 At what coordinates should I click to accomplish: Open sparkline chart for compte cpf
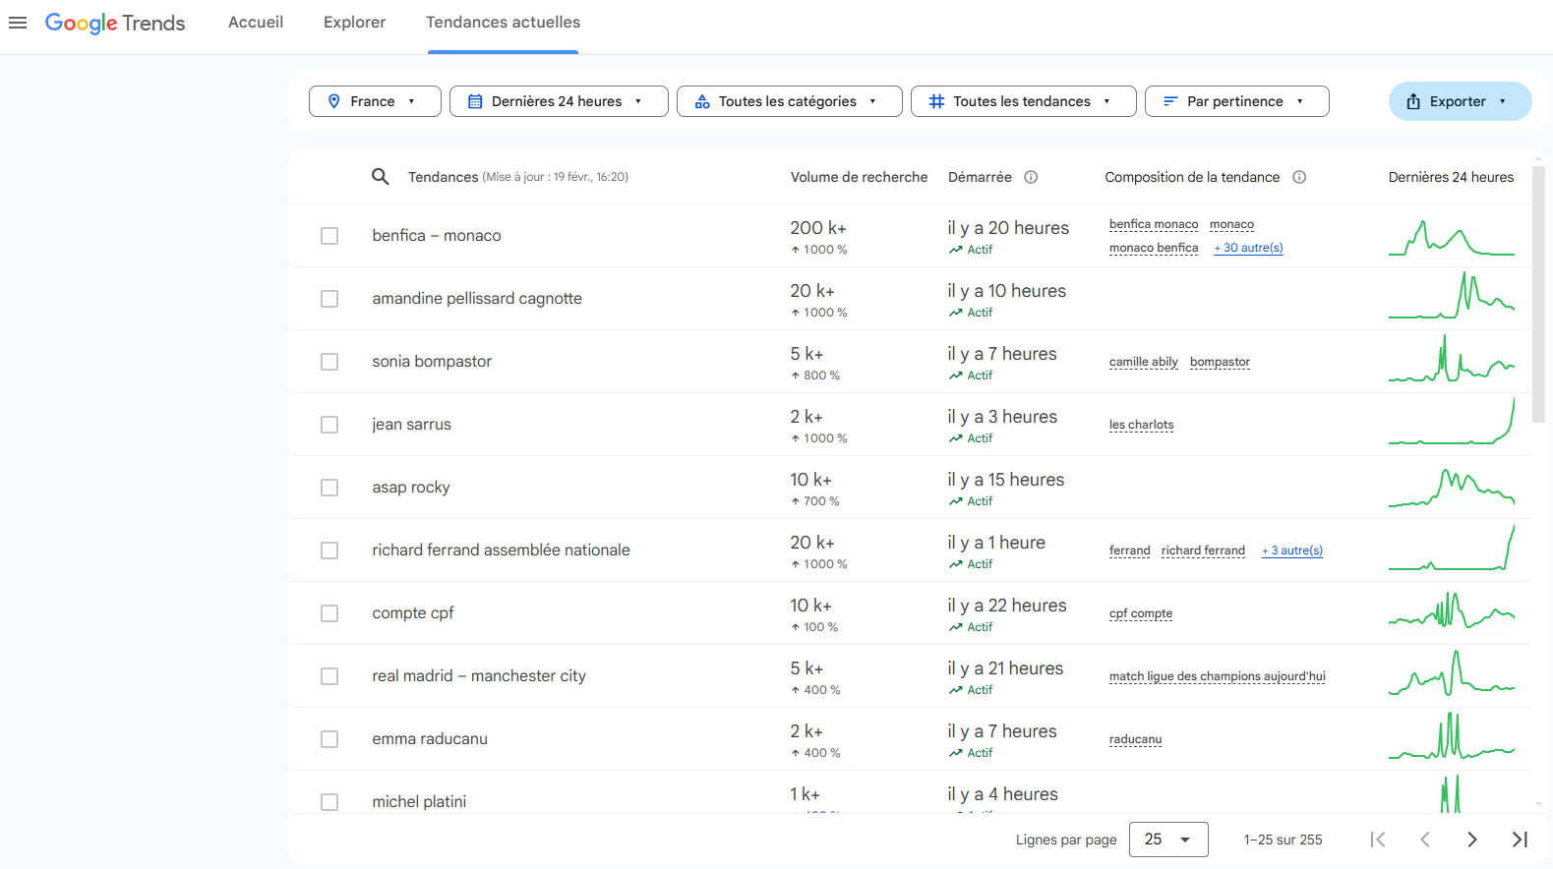pos(1452,612)
